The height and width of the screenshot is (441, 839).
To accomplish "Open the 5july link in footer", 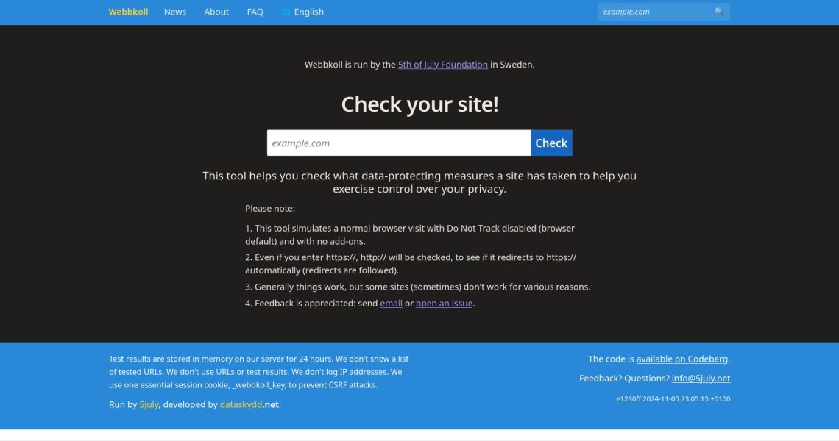I will (x=149, y=404).
